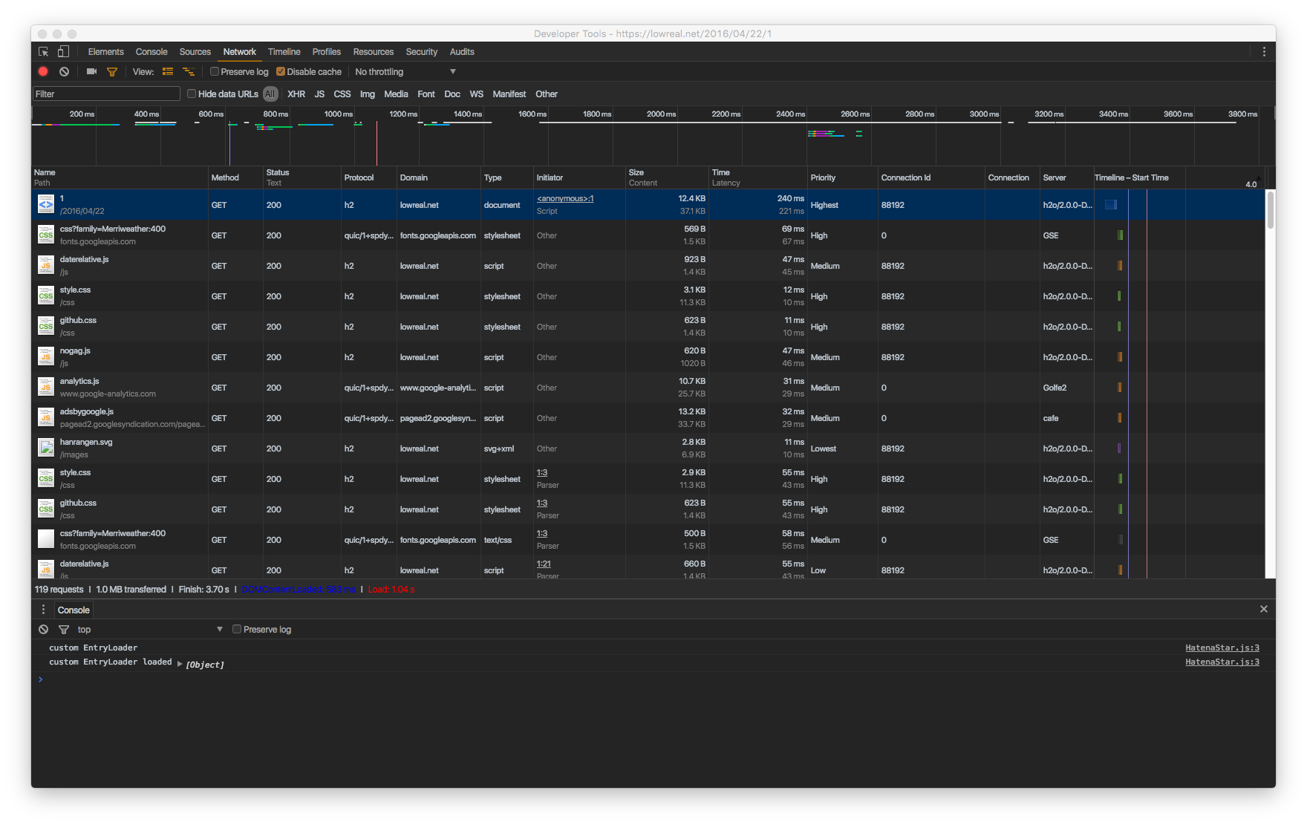Expand the logged [Object] entry

[180, 665]
